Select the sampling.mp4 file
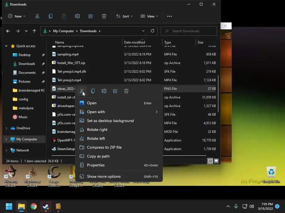The height and width of the screenshot is (213, 285). click(x=134, y=54)
